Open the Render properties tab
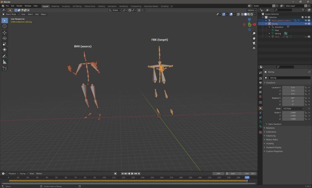Image resolution: width=312 pixels, height=188 pixels. 261,78
